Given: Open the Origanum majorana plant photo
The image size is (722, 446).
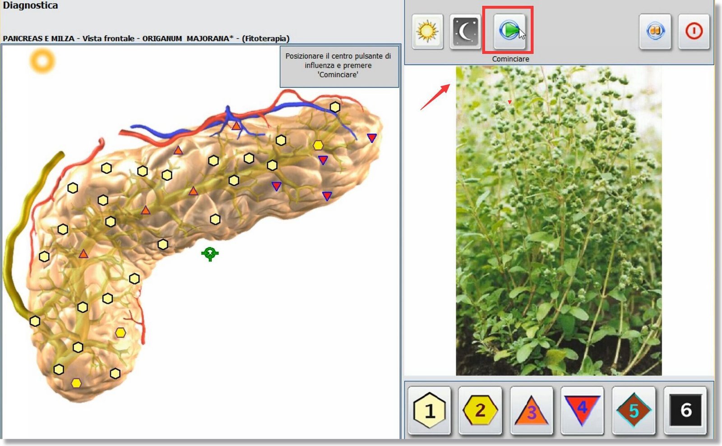Looking at the screenshot, I should click(559, 221).
